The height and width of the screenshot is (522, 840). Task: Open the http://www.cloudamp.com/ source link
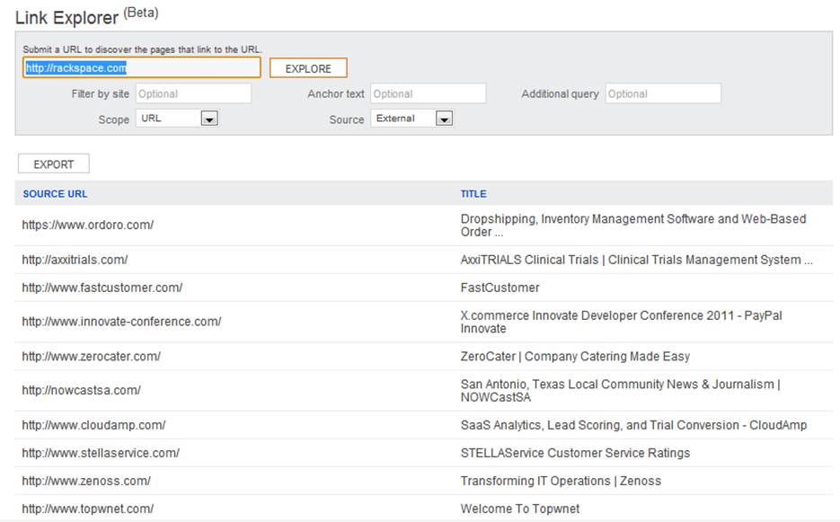click(x=93, y=425)
